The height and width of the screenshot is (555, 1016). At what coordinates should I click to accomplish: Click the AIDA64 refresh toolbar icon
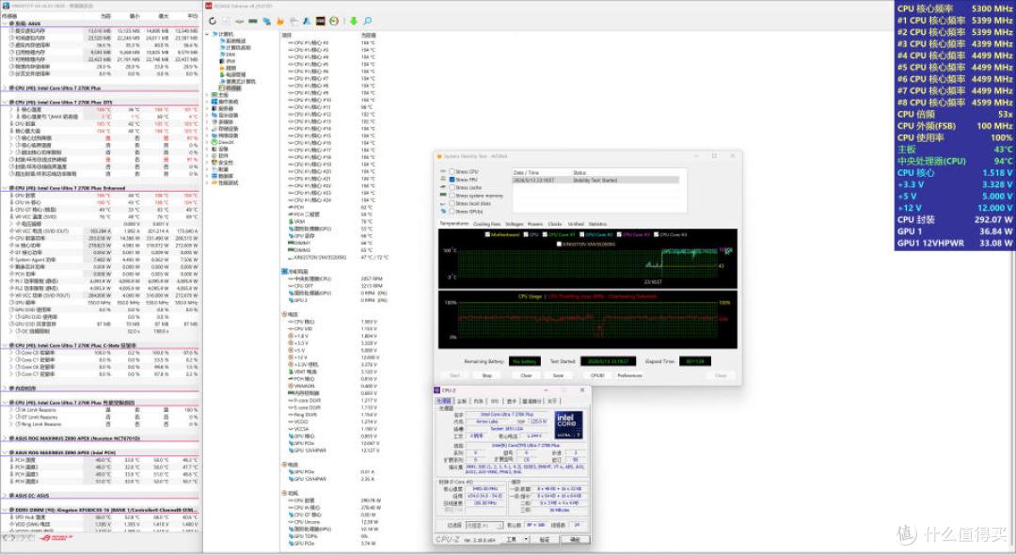(213, 22)
